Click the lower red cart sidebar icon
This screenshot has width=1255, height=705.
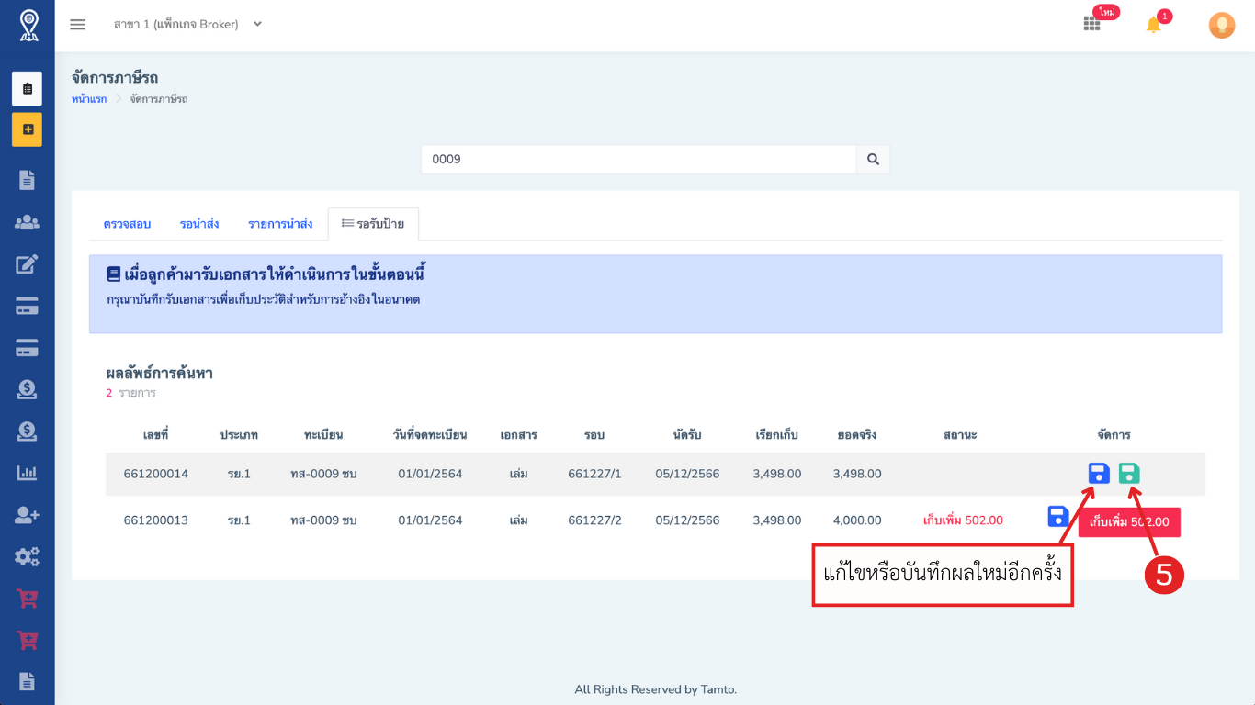[x=28, y=640]
